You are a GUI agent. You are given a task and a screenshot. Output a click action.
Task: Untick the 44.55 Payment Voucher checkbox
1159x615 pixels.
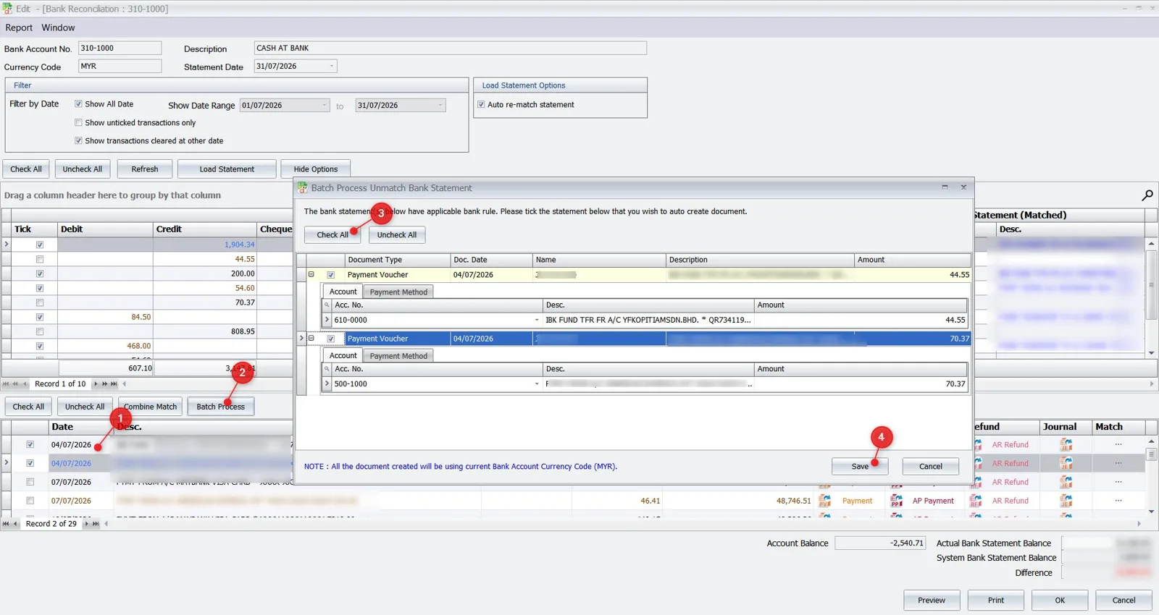point(331,275)
